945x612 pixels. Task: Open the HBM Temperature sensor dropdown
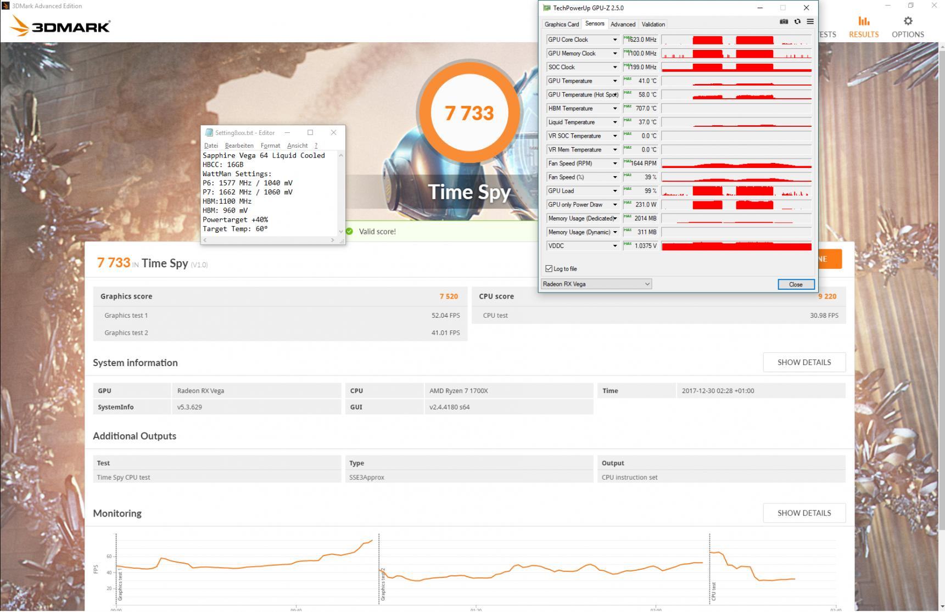614,108
